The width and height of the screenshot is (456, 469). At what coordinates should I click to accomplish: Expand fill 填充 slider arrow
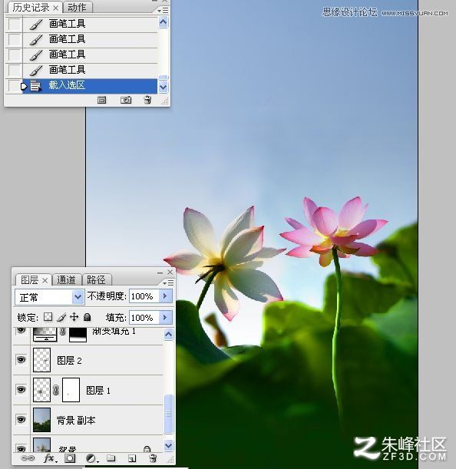(165, 317)
